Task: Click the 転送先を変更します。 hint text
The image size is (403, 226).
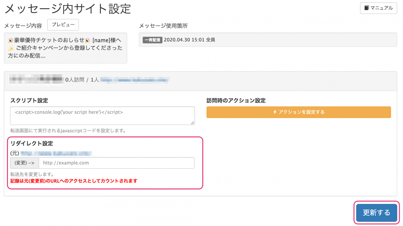Action: click(32, 174)
